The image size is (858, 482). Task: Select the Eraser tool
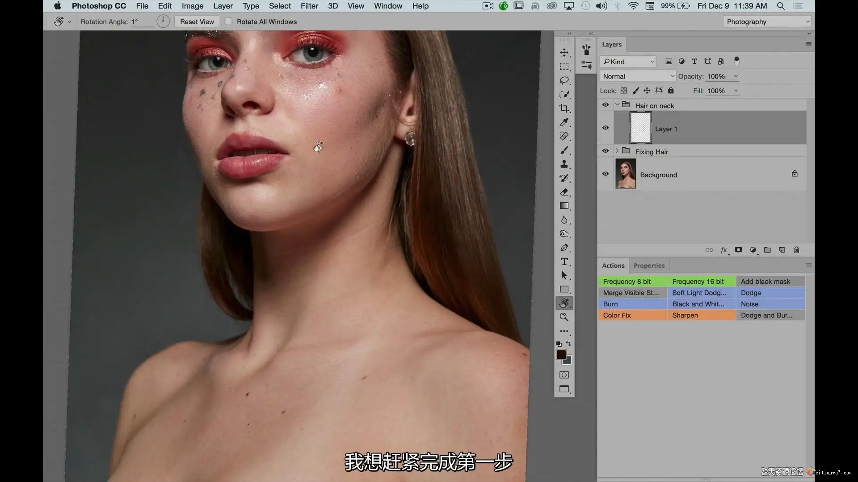pos(564,192)
